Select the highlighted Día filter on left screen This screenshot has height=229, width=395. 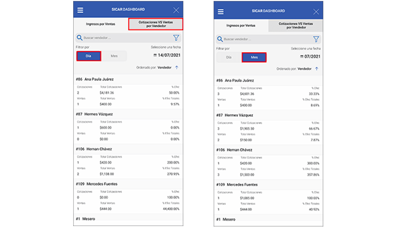88,56
